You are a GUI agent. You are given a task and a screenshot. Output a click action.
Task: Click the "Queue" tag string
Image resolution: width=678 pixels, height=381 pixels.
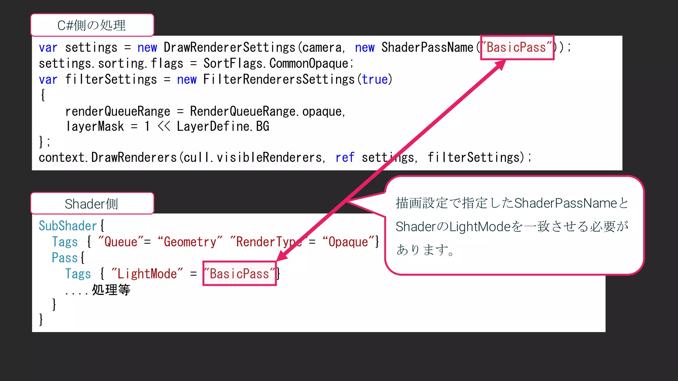point(121,242)
